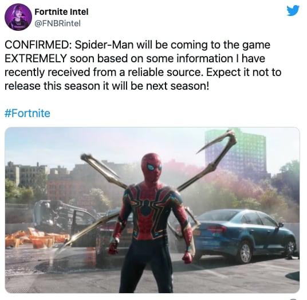Click the word EXTREMELY in the tweet text
The width and height of the screenshot is (307, 300).
point(36,58)
